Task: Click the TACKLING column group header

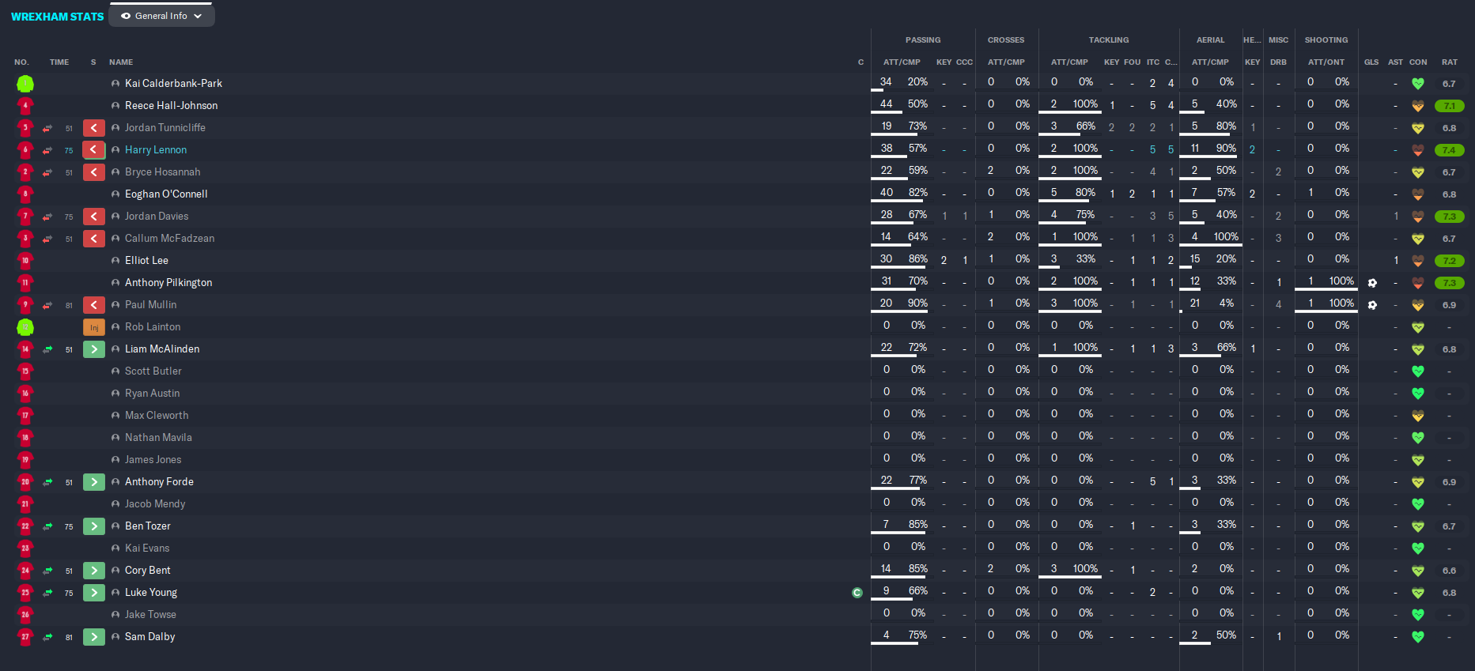Action: (x=1109, y=40)
